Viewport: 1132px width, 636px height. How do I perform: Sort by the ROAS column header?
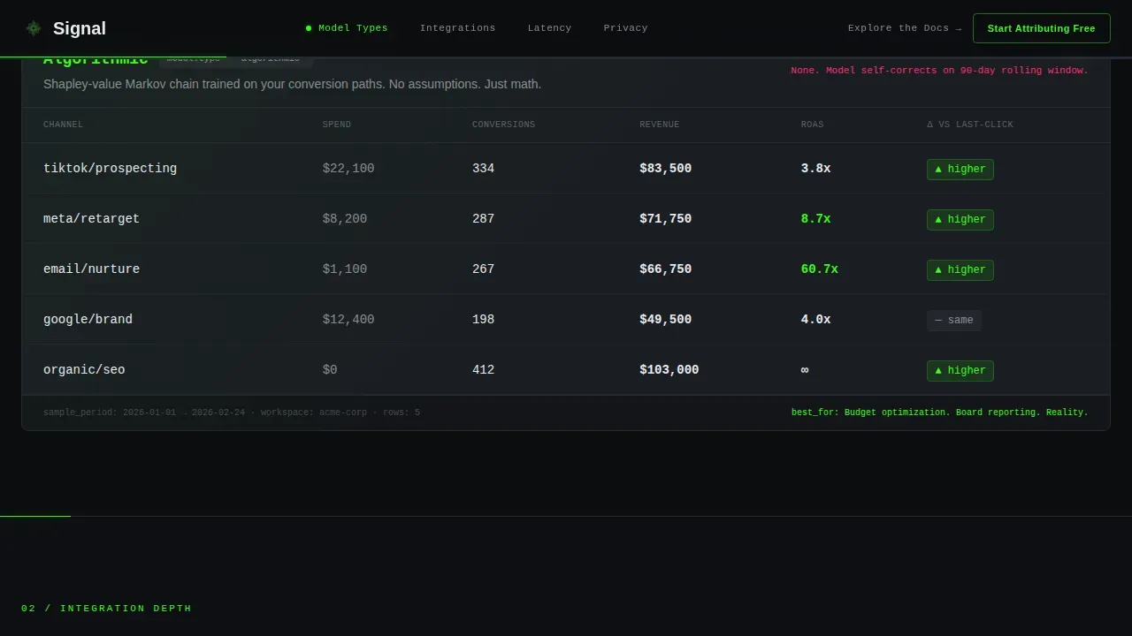coord(812,125)
